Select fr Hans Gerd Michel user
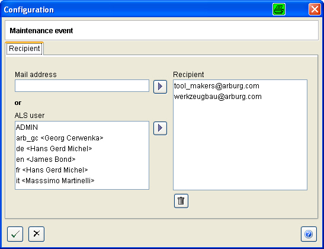The image size is (324, 249). pos(82,170)
